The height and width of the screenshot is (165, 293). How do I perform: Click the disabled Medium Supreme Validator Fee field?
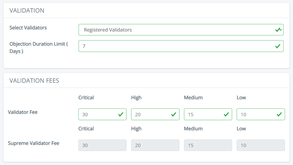tap(208, 145)
